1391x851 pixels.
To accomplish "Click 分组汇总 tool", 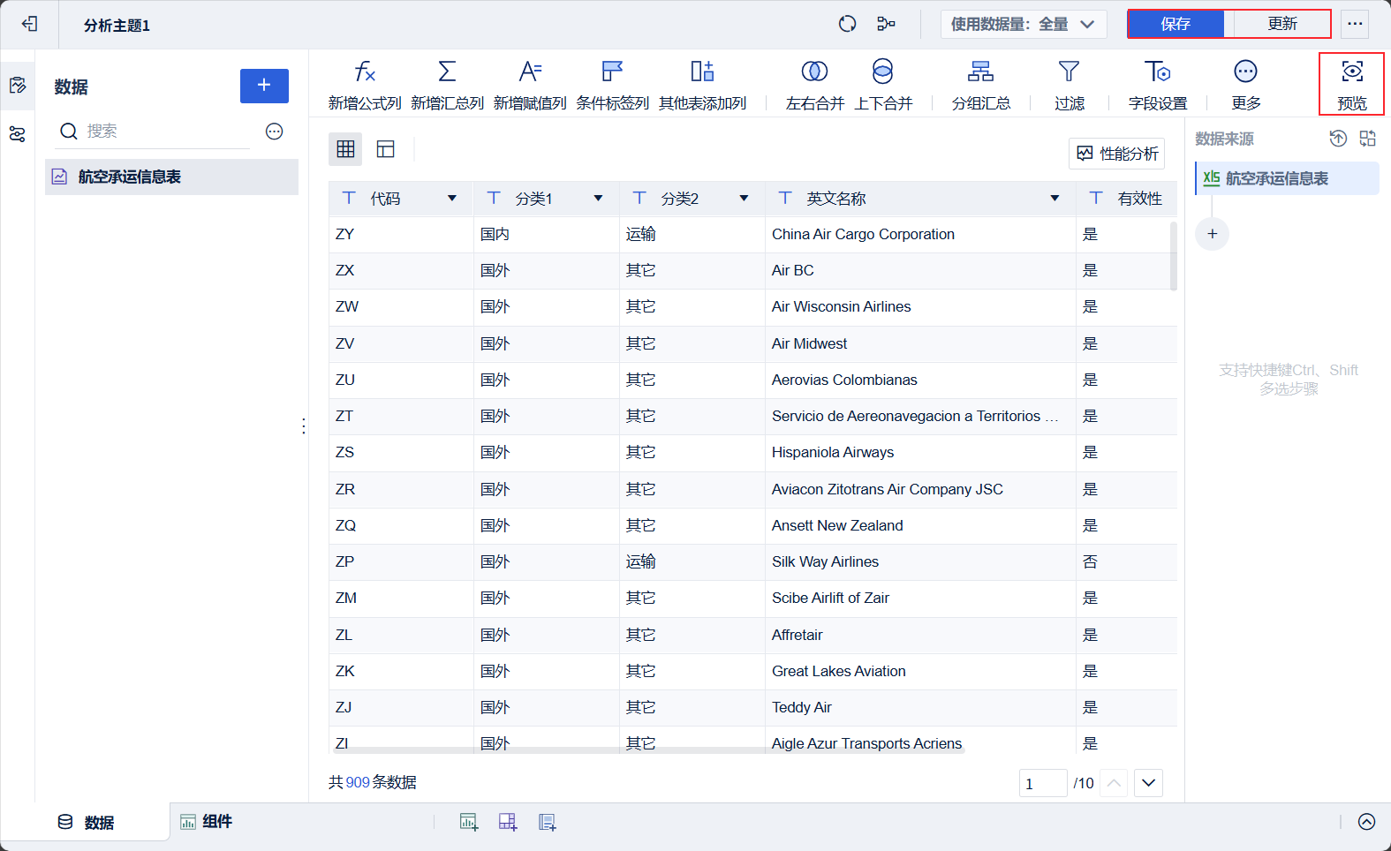I will (981, 85).
